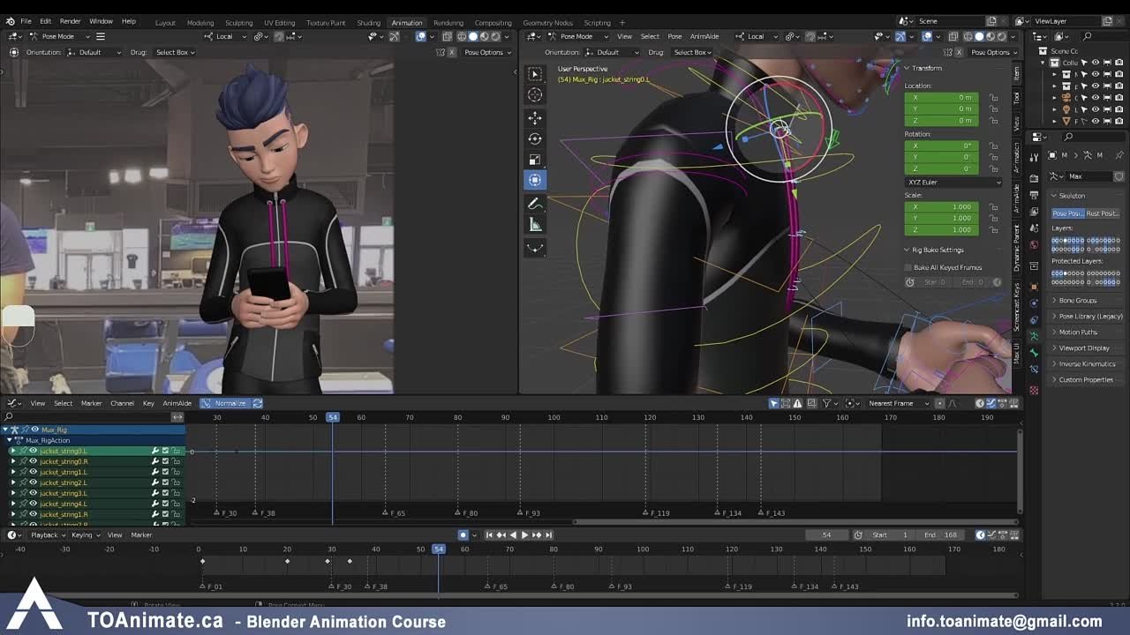Select the Rotate tool in the viewport toolbar
1130x635 pixels.
click(535, 138)
